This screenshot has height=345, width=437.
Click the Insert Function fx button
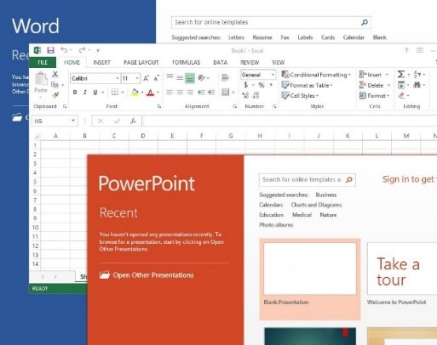coord(133,122)
